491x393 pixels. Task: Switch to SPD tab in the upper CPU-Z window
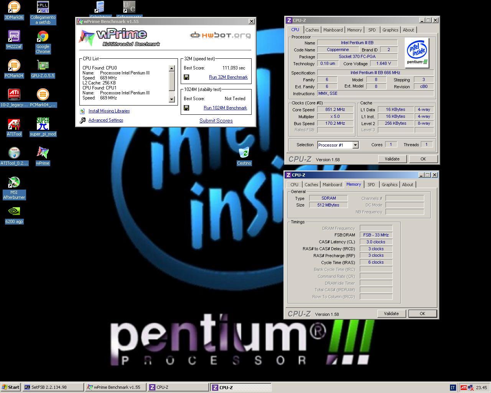point(372,30)
